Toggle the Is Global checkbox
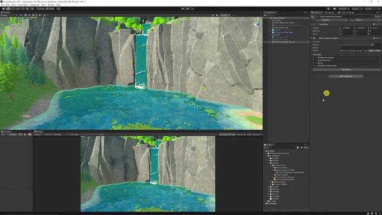 click(x=341, y=42)
